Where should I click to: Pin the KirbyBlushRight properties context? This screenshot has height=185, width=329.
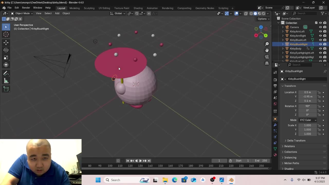[325, 71]
